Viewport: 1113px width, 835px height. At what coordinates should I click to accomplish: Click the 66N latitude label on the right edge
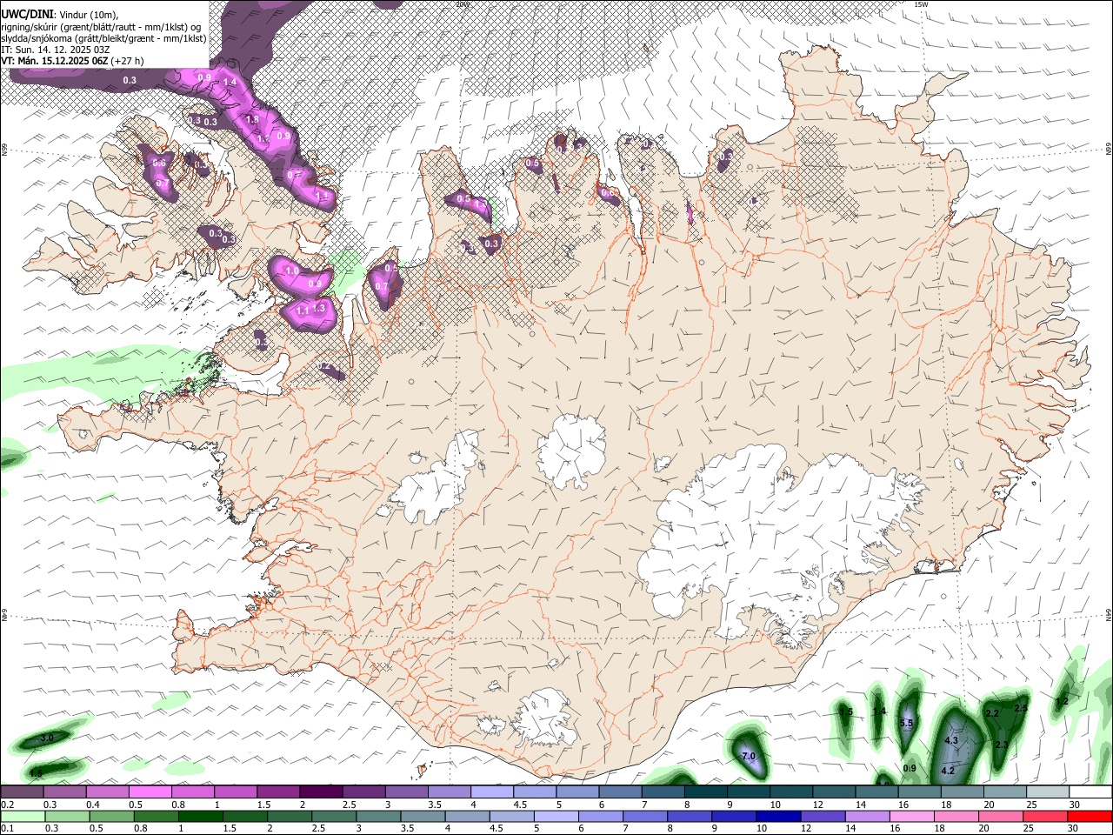(x=1109, y=149)
